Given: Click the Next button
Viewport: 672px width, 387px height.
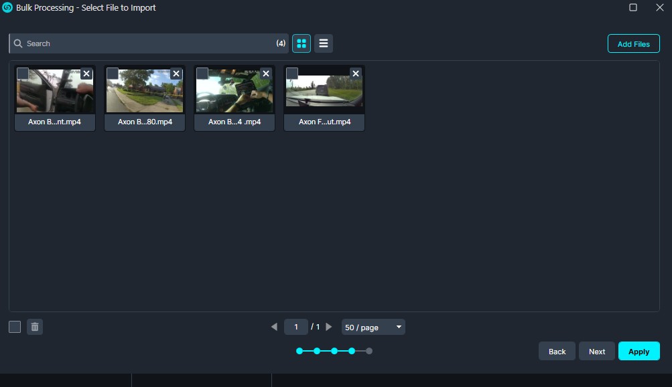Looking at the screenshot, I should [596, 351].
